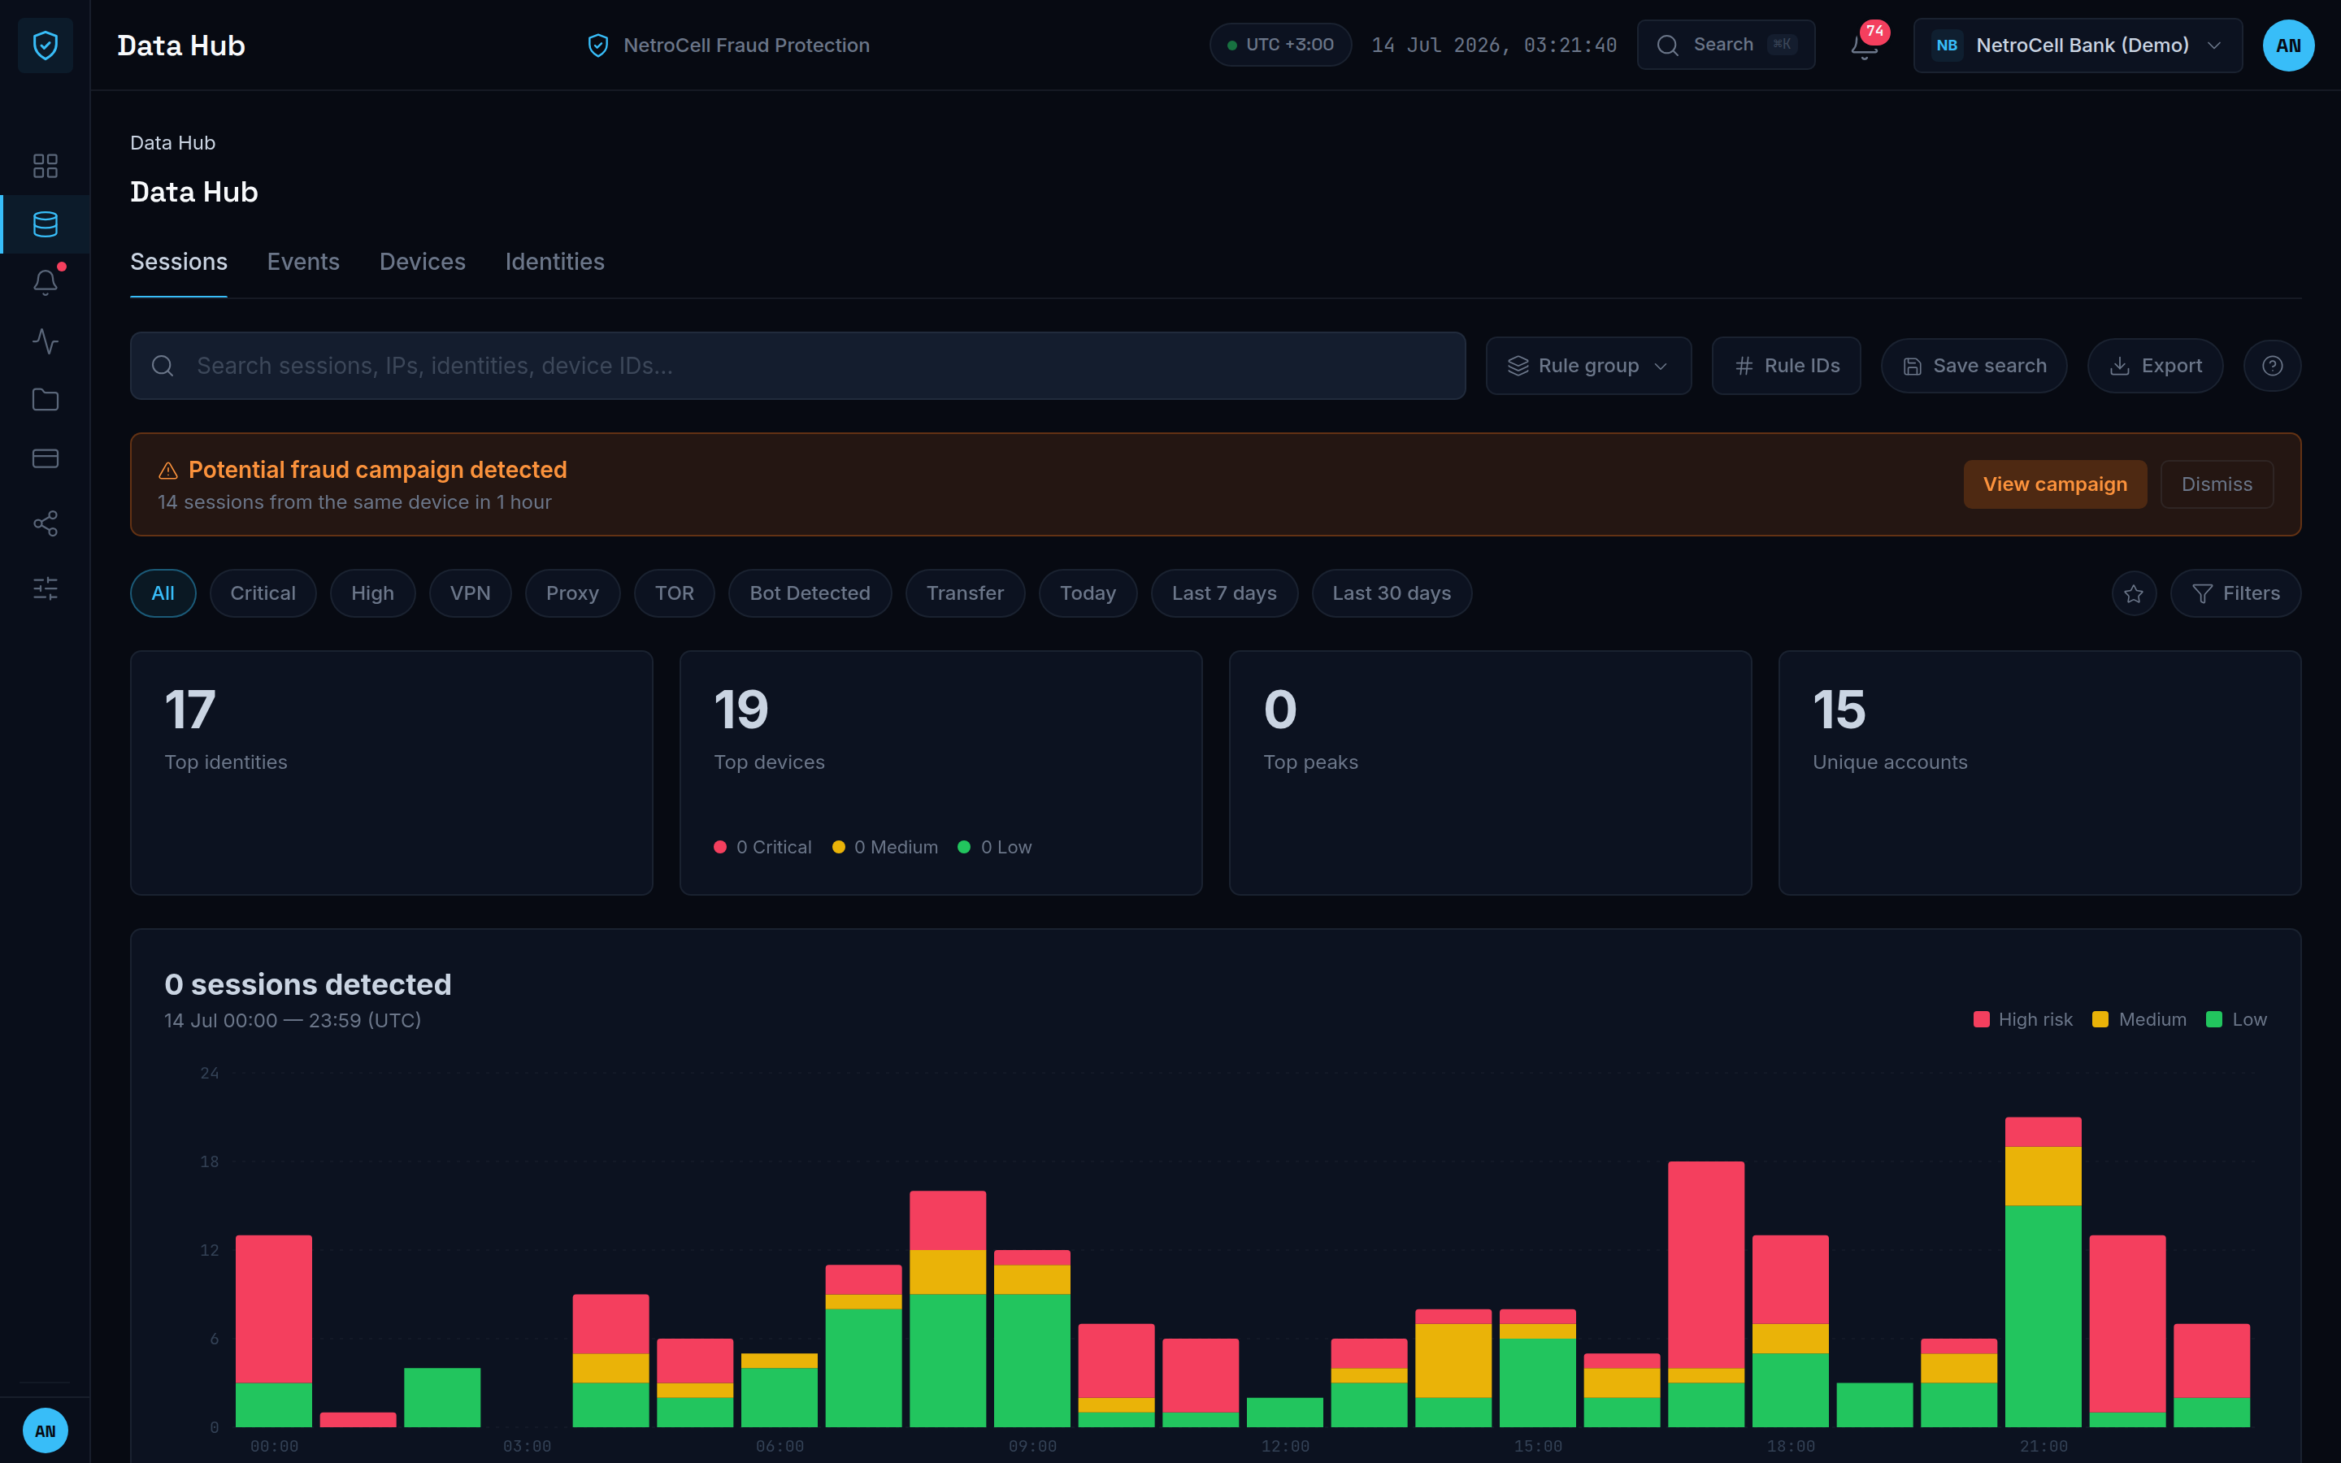2341x1463 pixels.
Task: Open the global Search box in header
Action: tap(1725, 45)
